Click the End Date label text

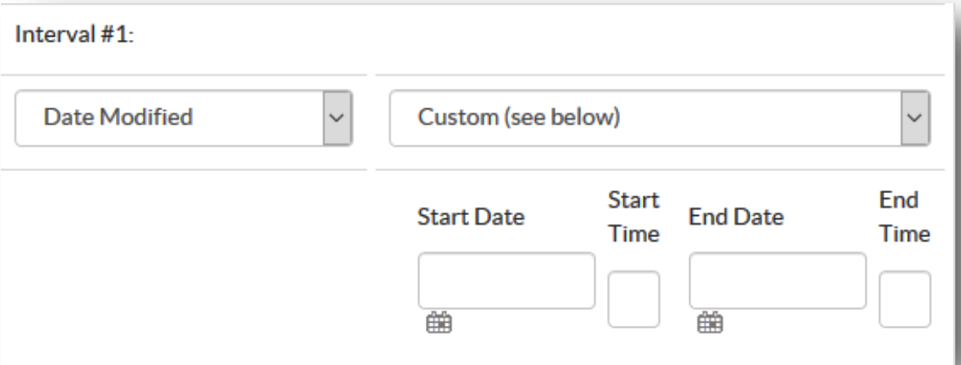[736, 217]
